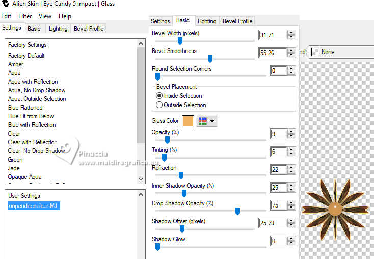Open the Edit menu
This screenshot has width=374, height=259.
click(x=6, y=16)
